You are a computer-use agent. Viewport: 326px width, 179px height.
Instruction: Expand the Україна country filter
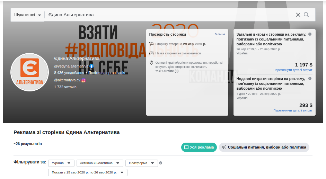tap(61, 163)
